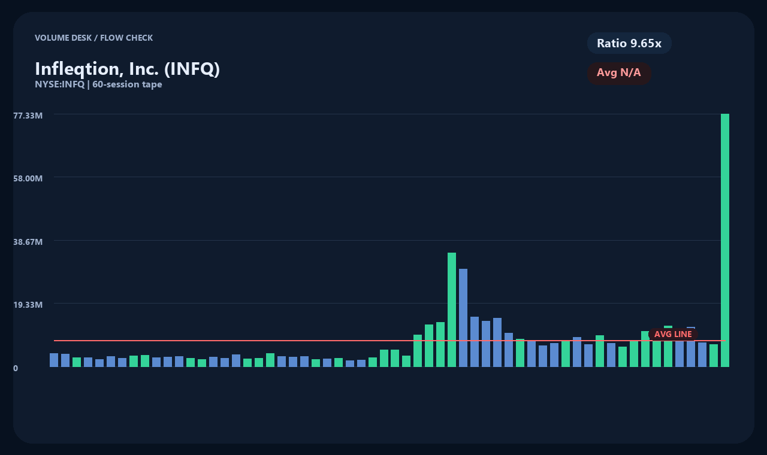Click the Infleqtion, Inc. (INFQ) title
The image size is (767, 455).
(x=128, y=69)
